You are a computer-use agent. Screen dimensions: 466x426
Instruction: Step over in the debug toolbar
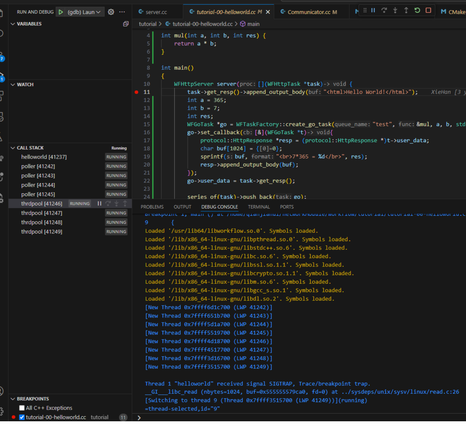tap(384, 10)
